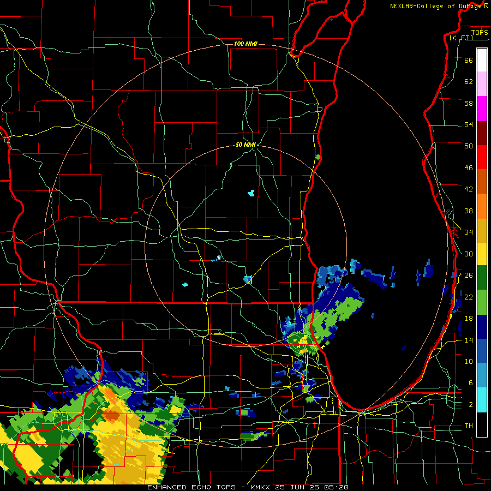The image size is (491, 491).
Task: Click the TOPS legend title
Action: [480, 32]
